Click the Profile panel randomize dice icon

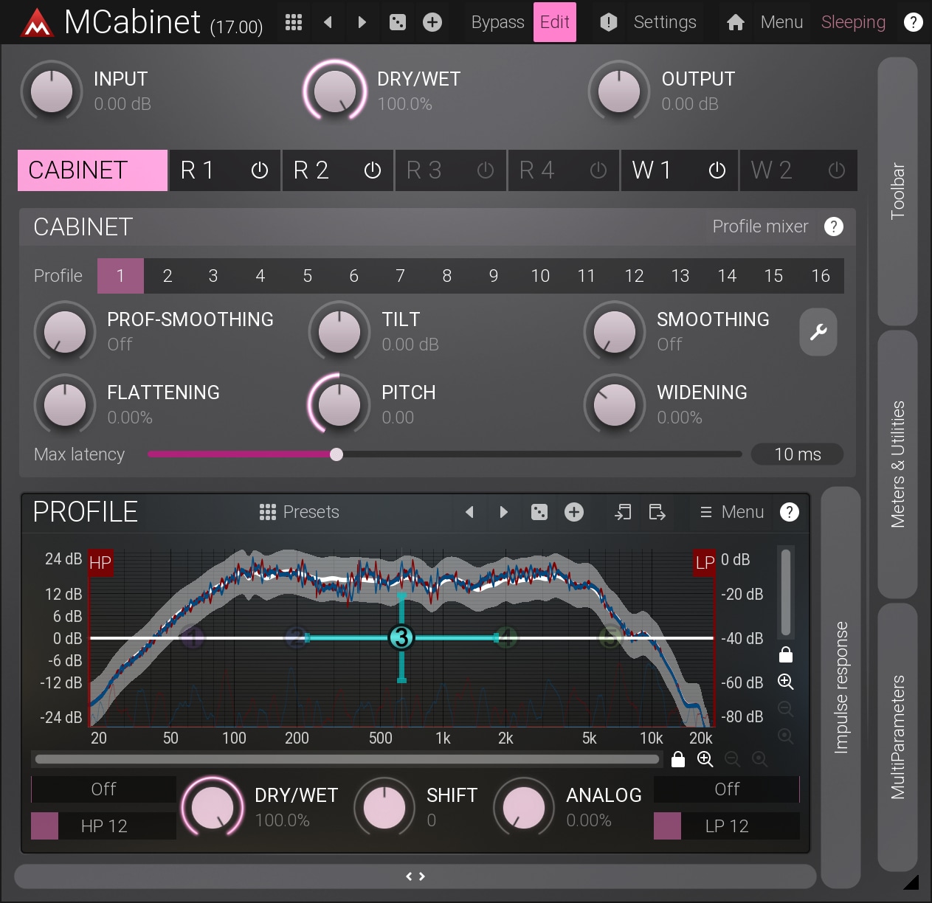[x=539, y=512]
